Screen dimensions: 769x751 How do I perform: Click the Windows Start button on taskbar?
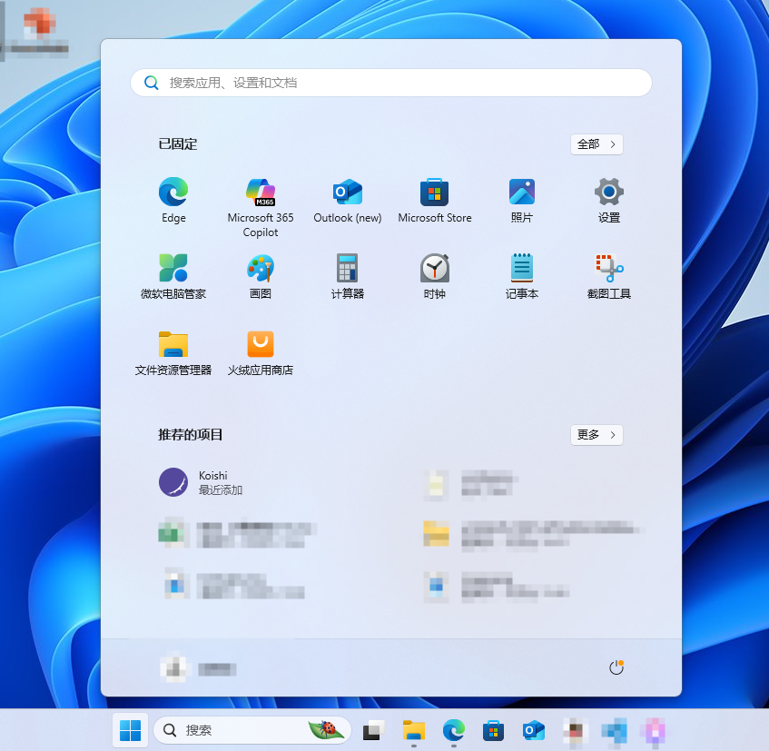tap(131, 730)
